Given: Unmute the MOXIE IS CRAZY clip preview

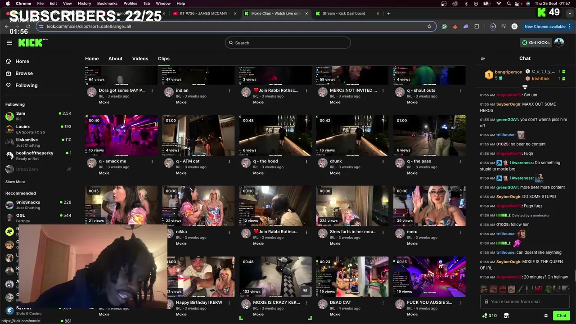Looking at the screenshot, I should (305, 290).
